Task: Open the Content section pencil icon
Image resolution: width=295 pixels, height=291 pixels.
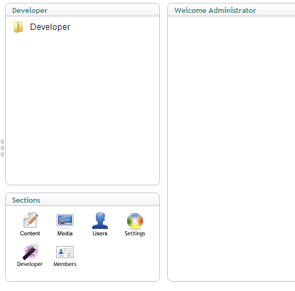Action: point(31,220)
